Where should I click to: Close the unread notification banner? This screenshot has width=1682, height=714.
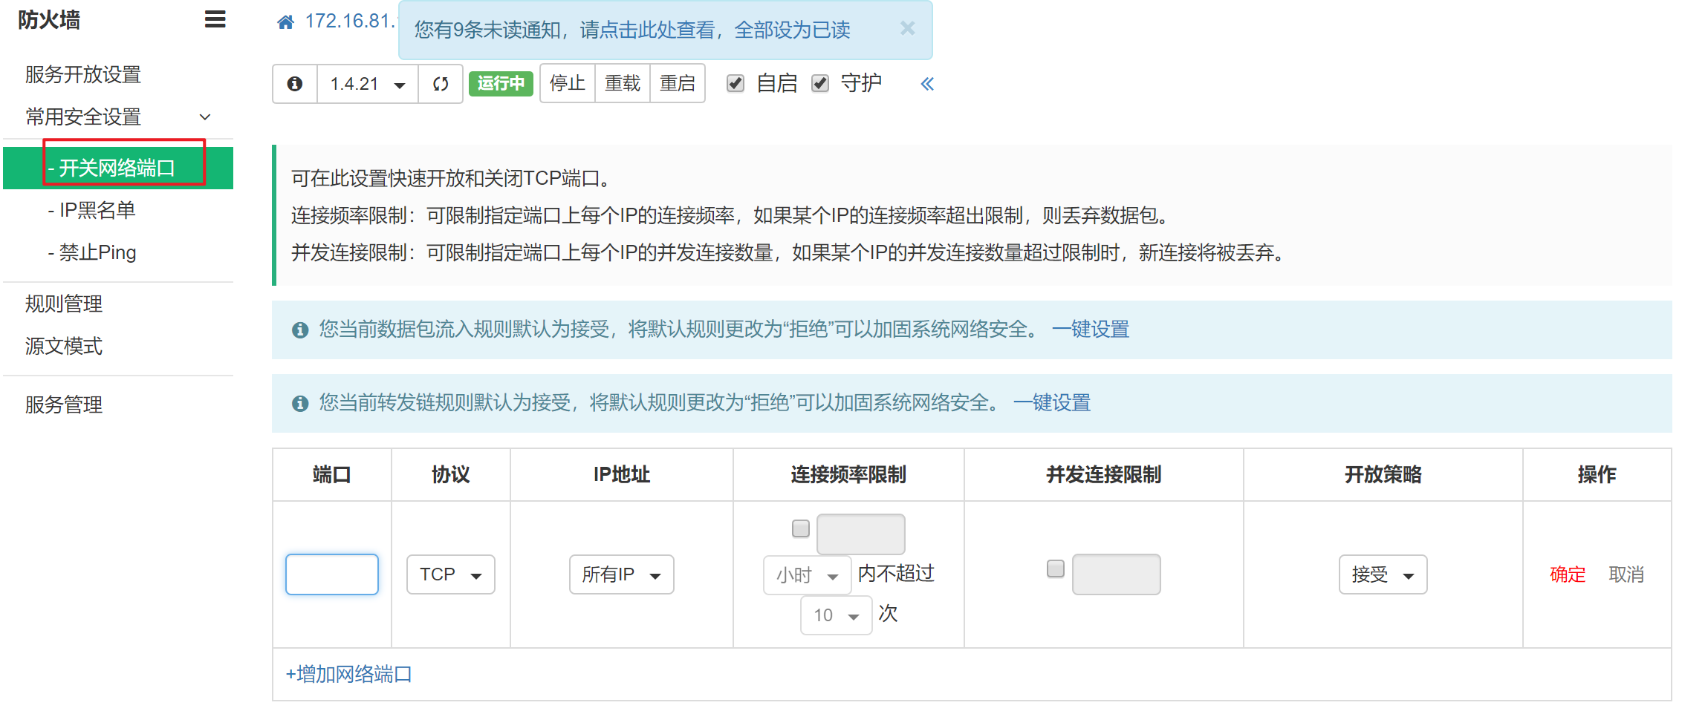point(907,29)
